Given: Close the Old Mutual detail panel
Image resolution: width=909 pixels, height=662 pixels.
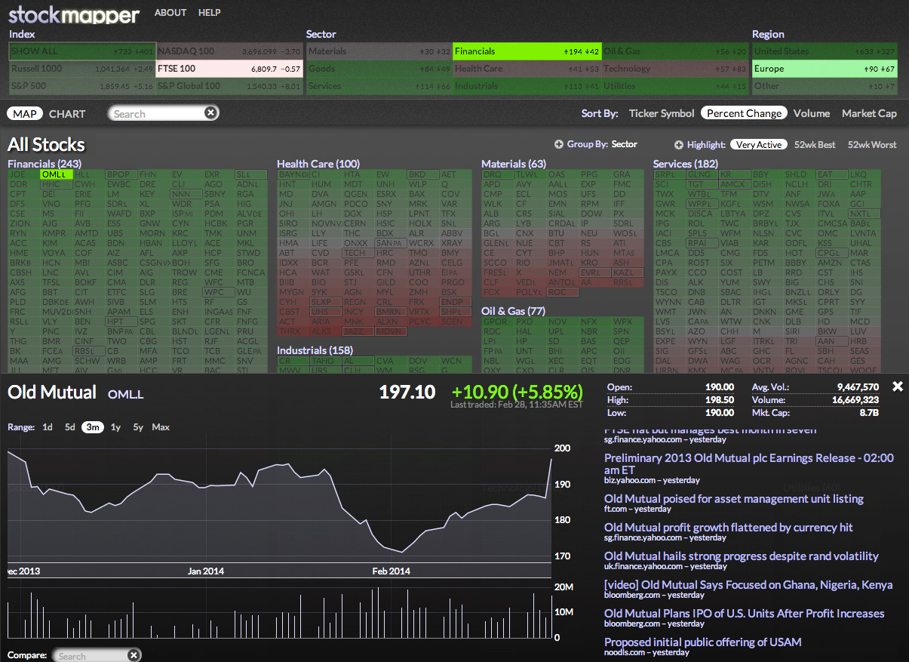Looking at the screenshot, I should (x=897, y=386).
